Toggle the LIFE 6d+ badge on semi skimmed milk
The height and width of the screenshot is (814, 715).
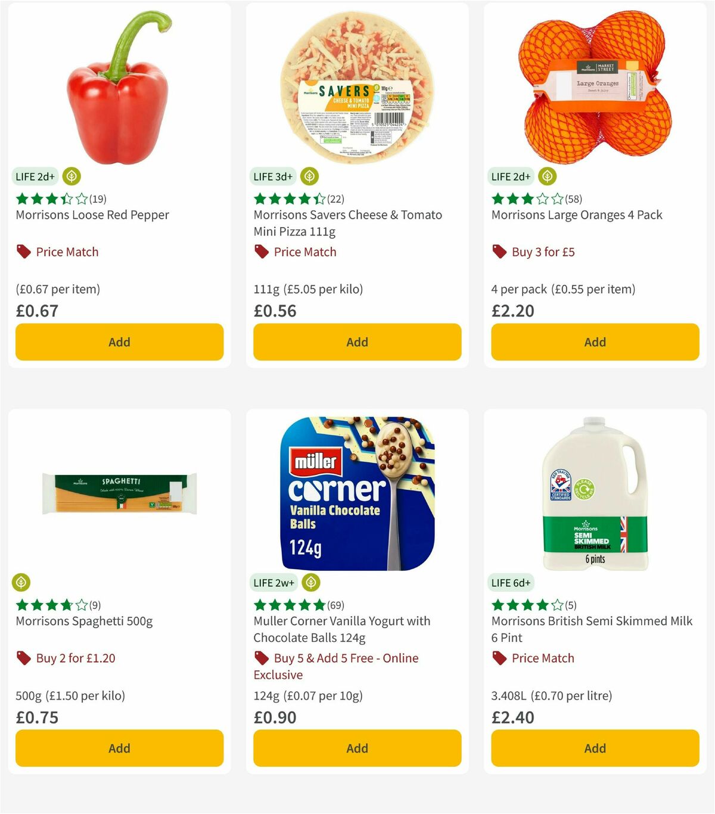tap(511, 582)
